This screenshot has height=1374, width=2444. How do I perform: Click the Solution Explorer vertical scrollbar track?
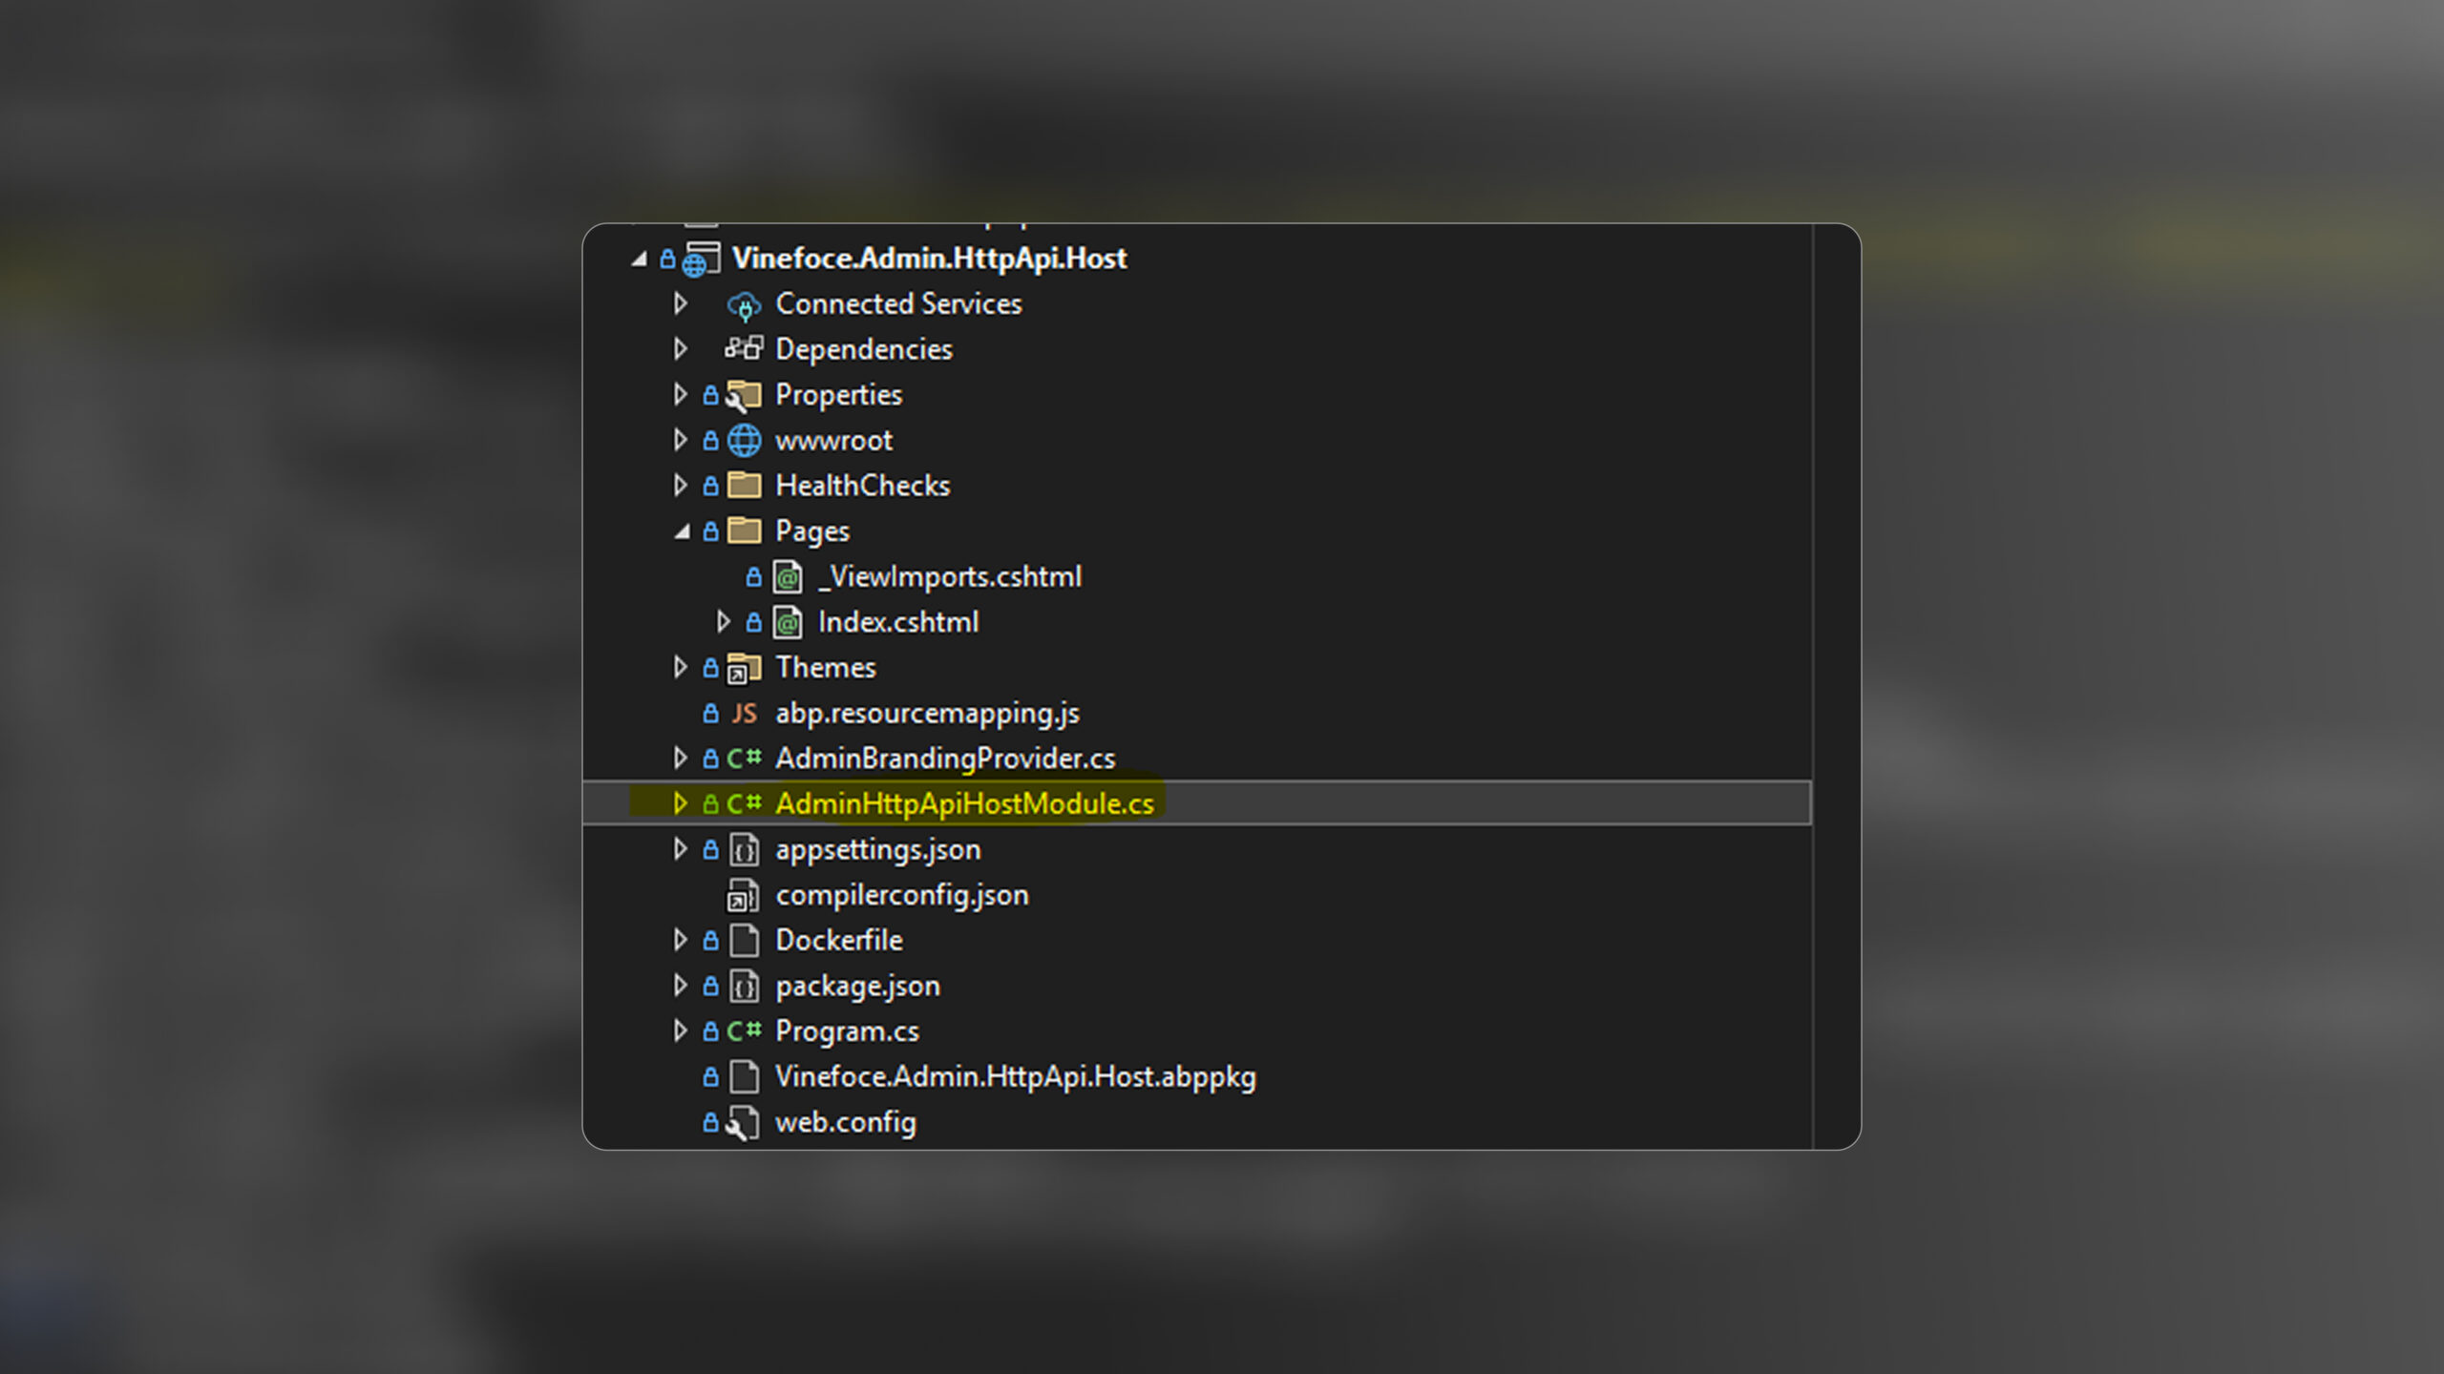coord(1836,686)
